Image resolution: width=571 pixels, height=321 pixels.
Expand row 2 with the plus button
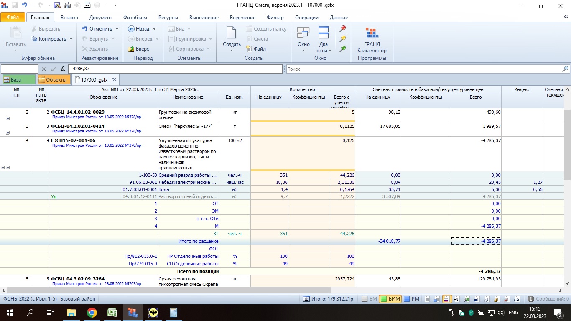click(8, 119)
